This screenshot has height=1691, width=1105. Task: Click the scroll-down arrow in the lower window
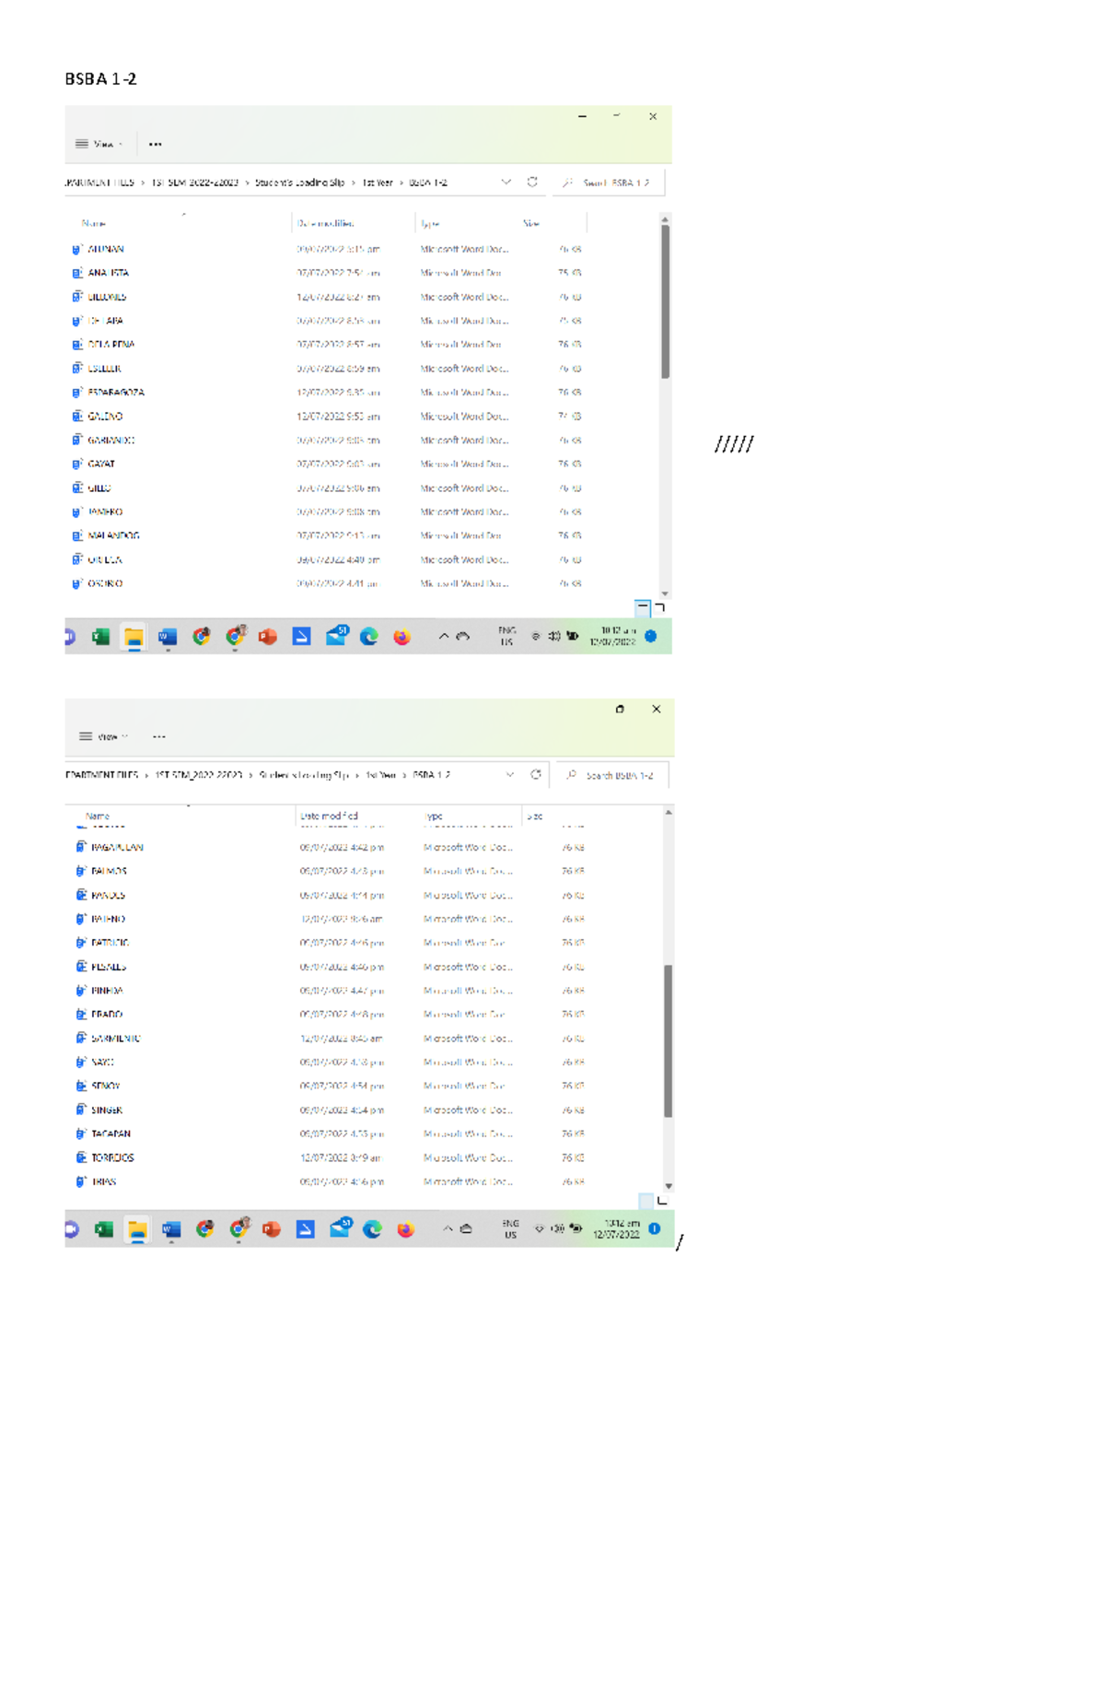click(669, 1186)
